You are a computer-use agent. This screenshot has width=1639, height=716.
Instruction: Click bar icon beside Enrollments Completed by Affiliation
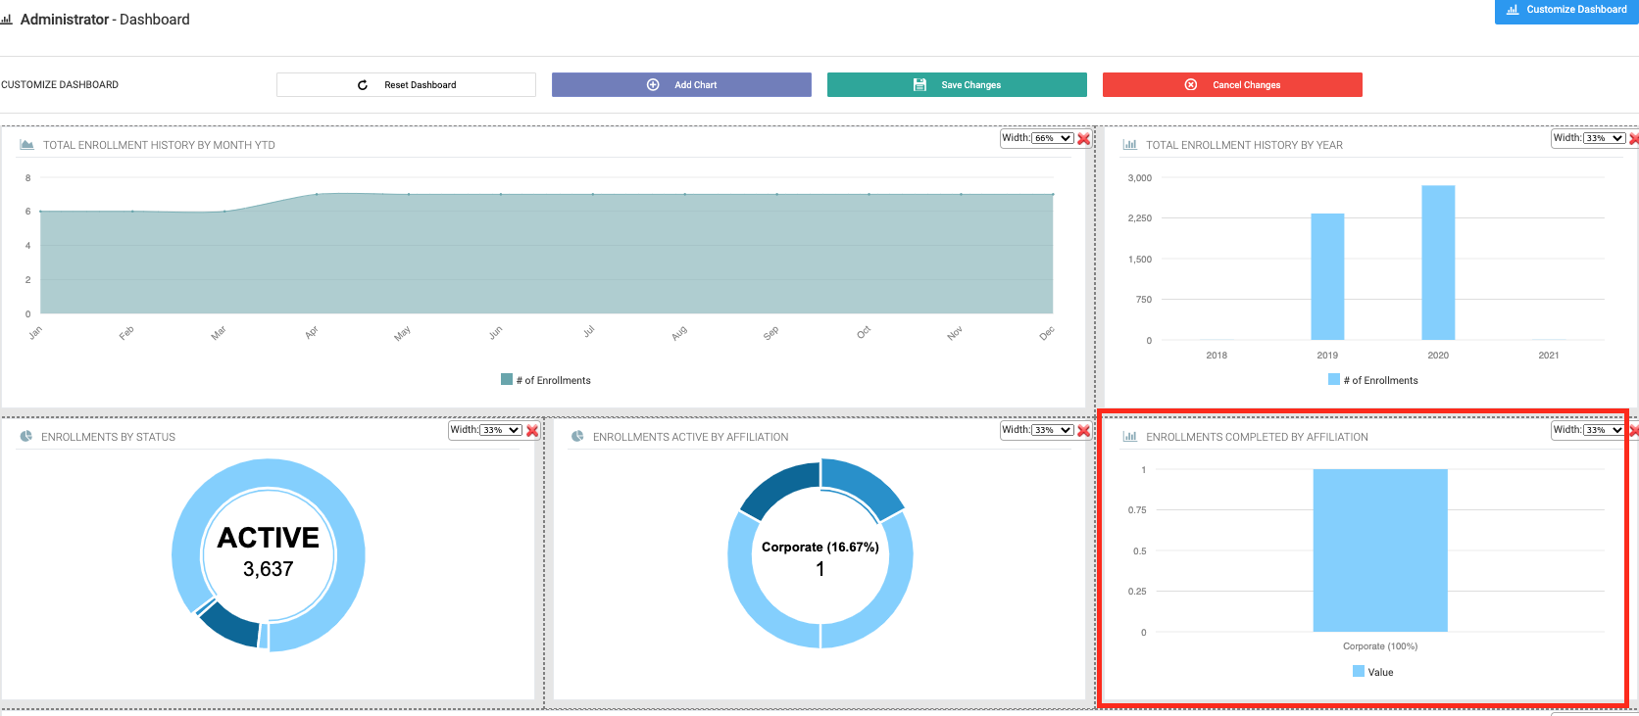click(x=1129, y=437)
